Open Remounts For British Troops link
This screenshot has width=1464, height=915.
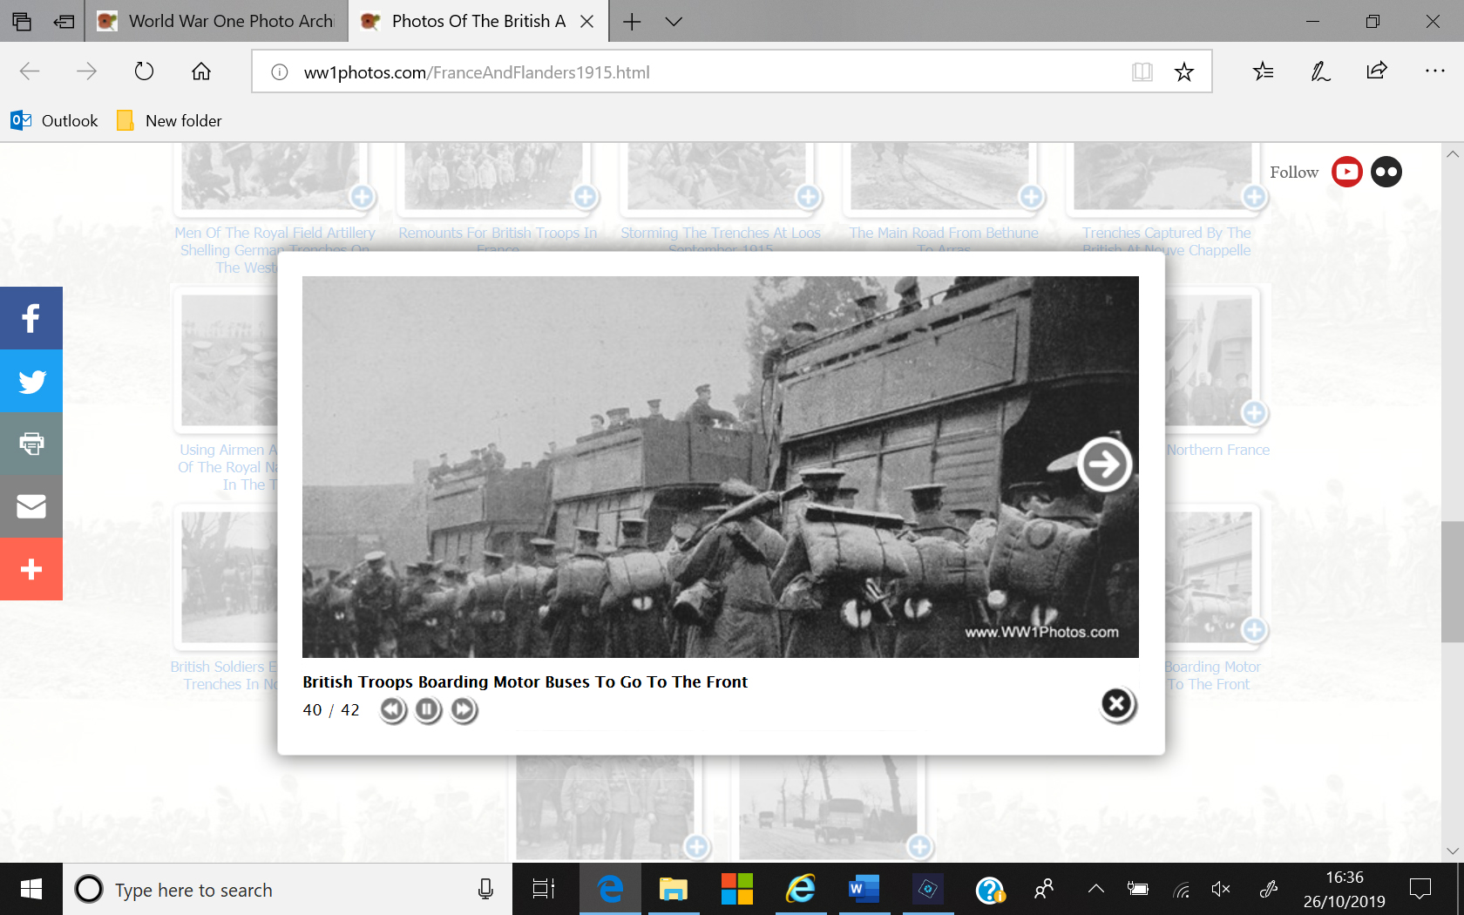click(498, 240)
